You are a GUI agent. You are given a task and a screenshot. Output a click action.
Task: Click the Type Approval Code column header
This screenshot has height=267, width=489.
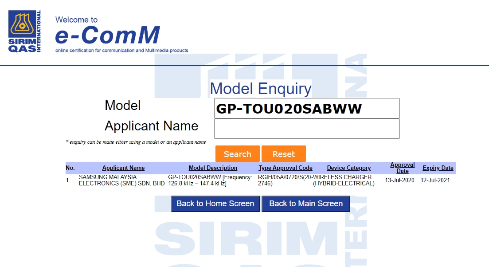click(286, 168)
